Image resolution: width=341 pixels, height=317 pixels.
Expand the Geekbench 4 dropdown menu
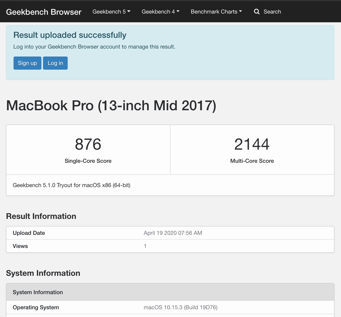coord(161,12)
